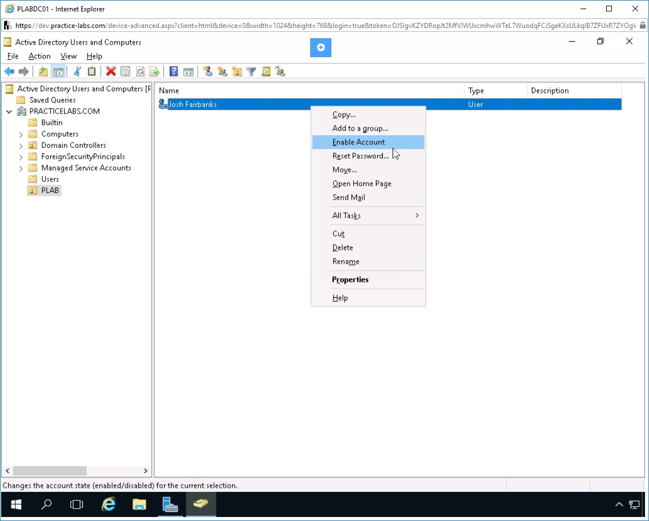Choose Send Mail in context menu
The height and width of the screenshot is (521, 649).
[368, 197]
